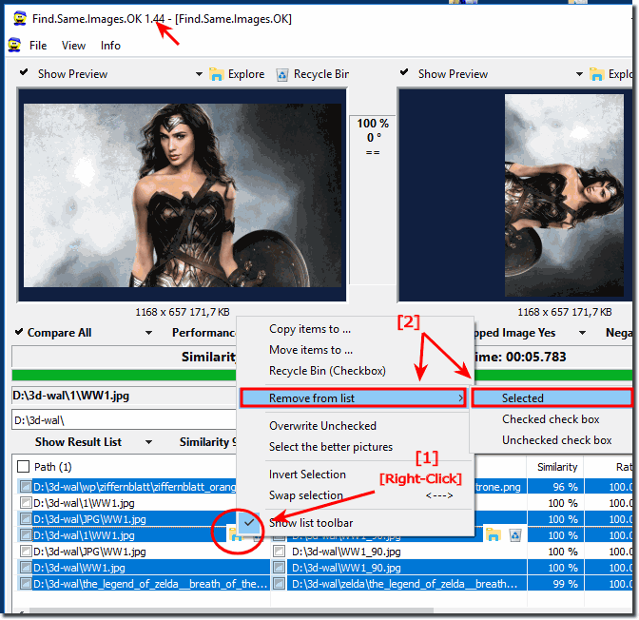Click the left Recycle Bin button label

(321, 74)
